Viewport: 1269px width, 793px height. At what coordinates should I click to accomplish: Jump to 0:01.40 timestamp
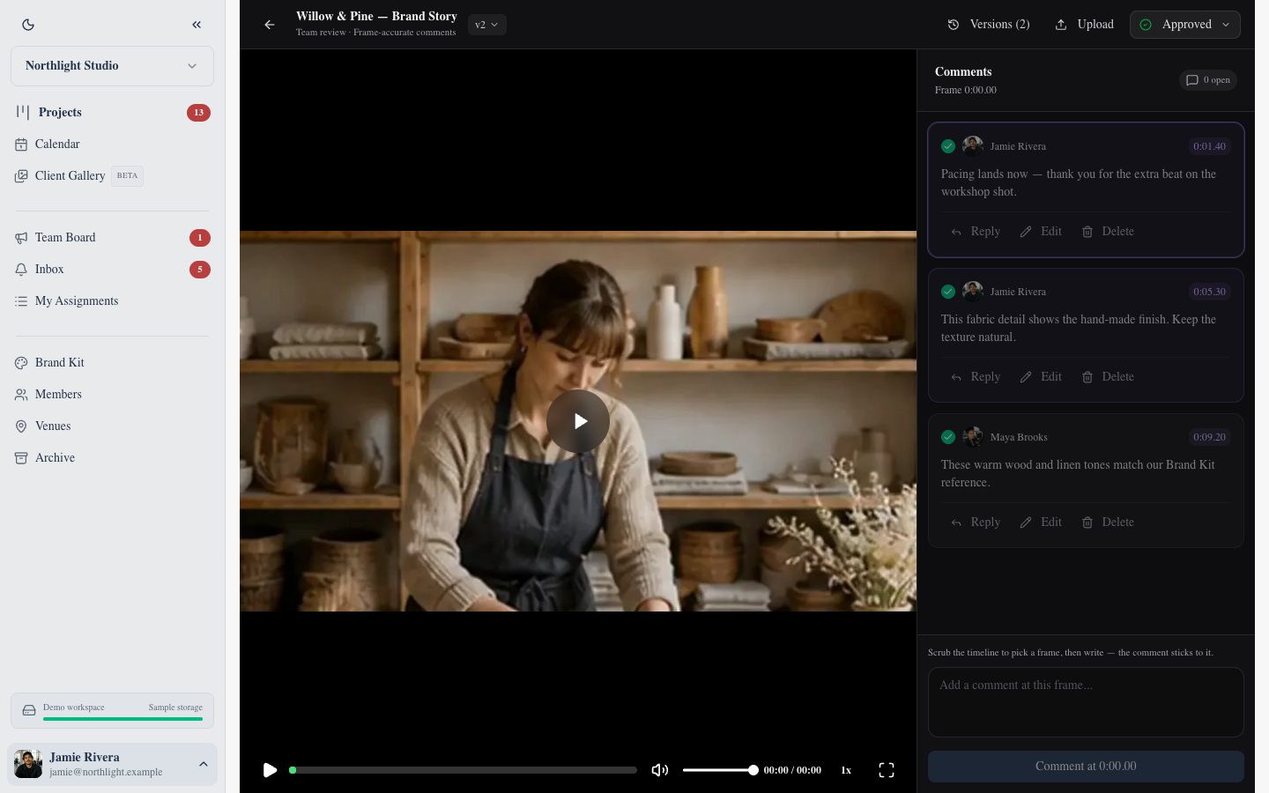(1209, 146)
